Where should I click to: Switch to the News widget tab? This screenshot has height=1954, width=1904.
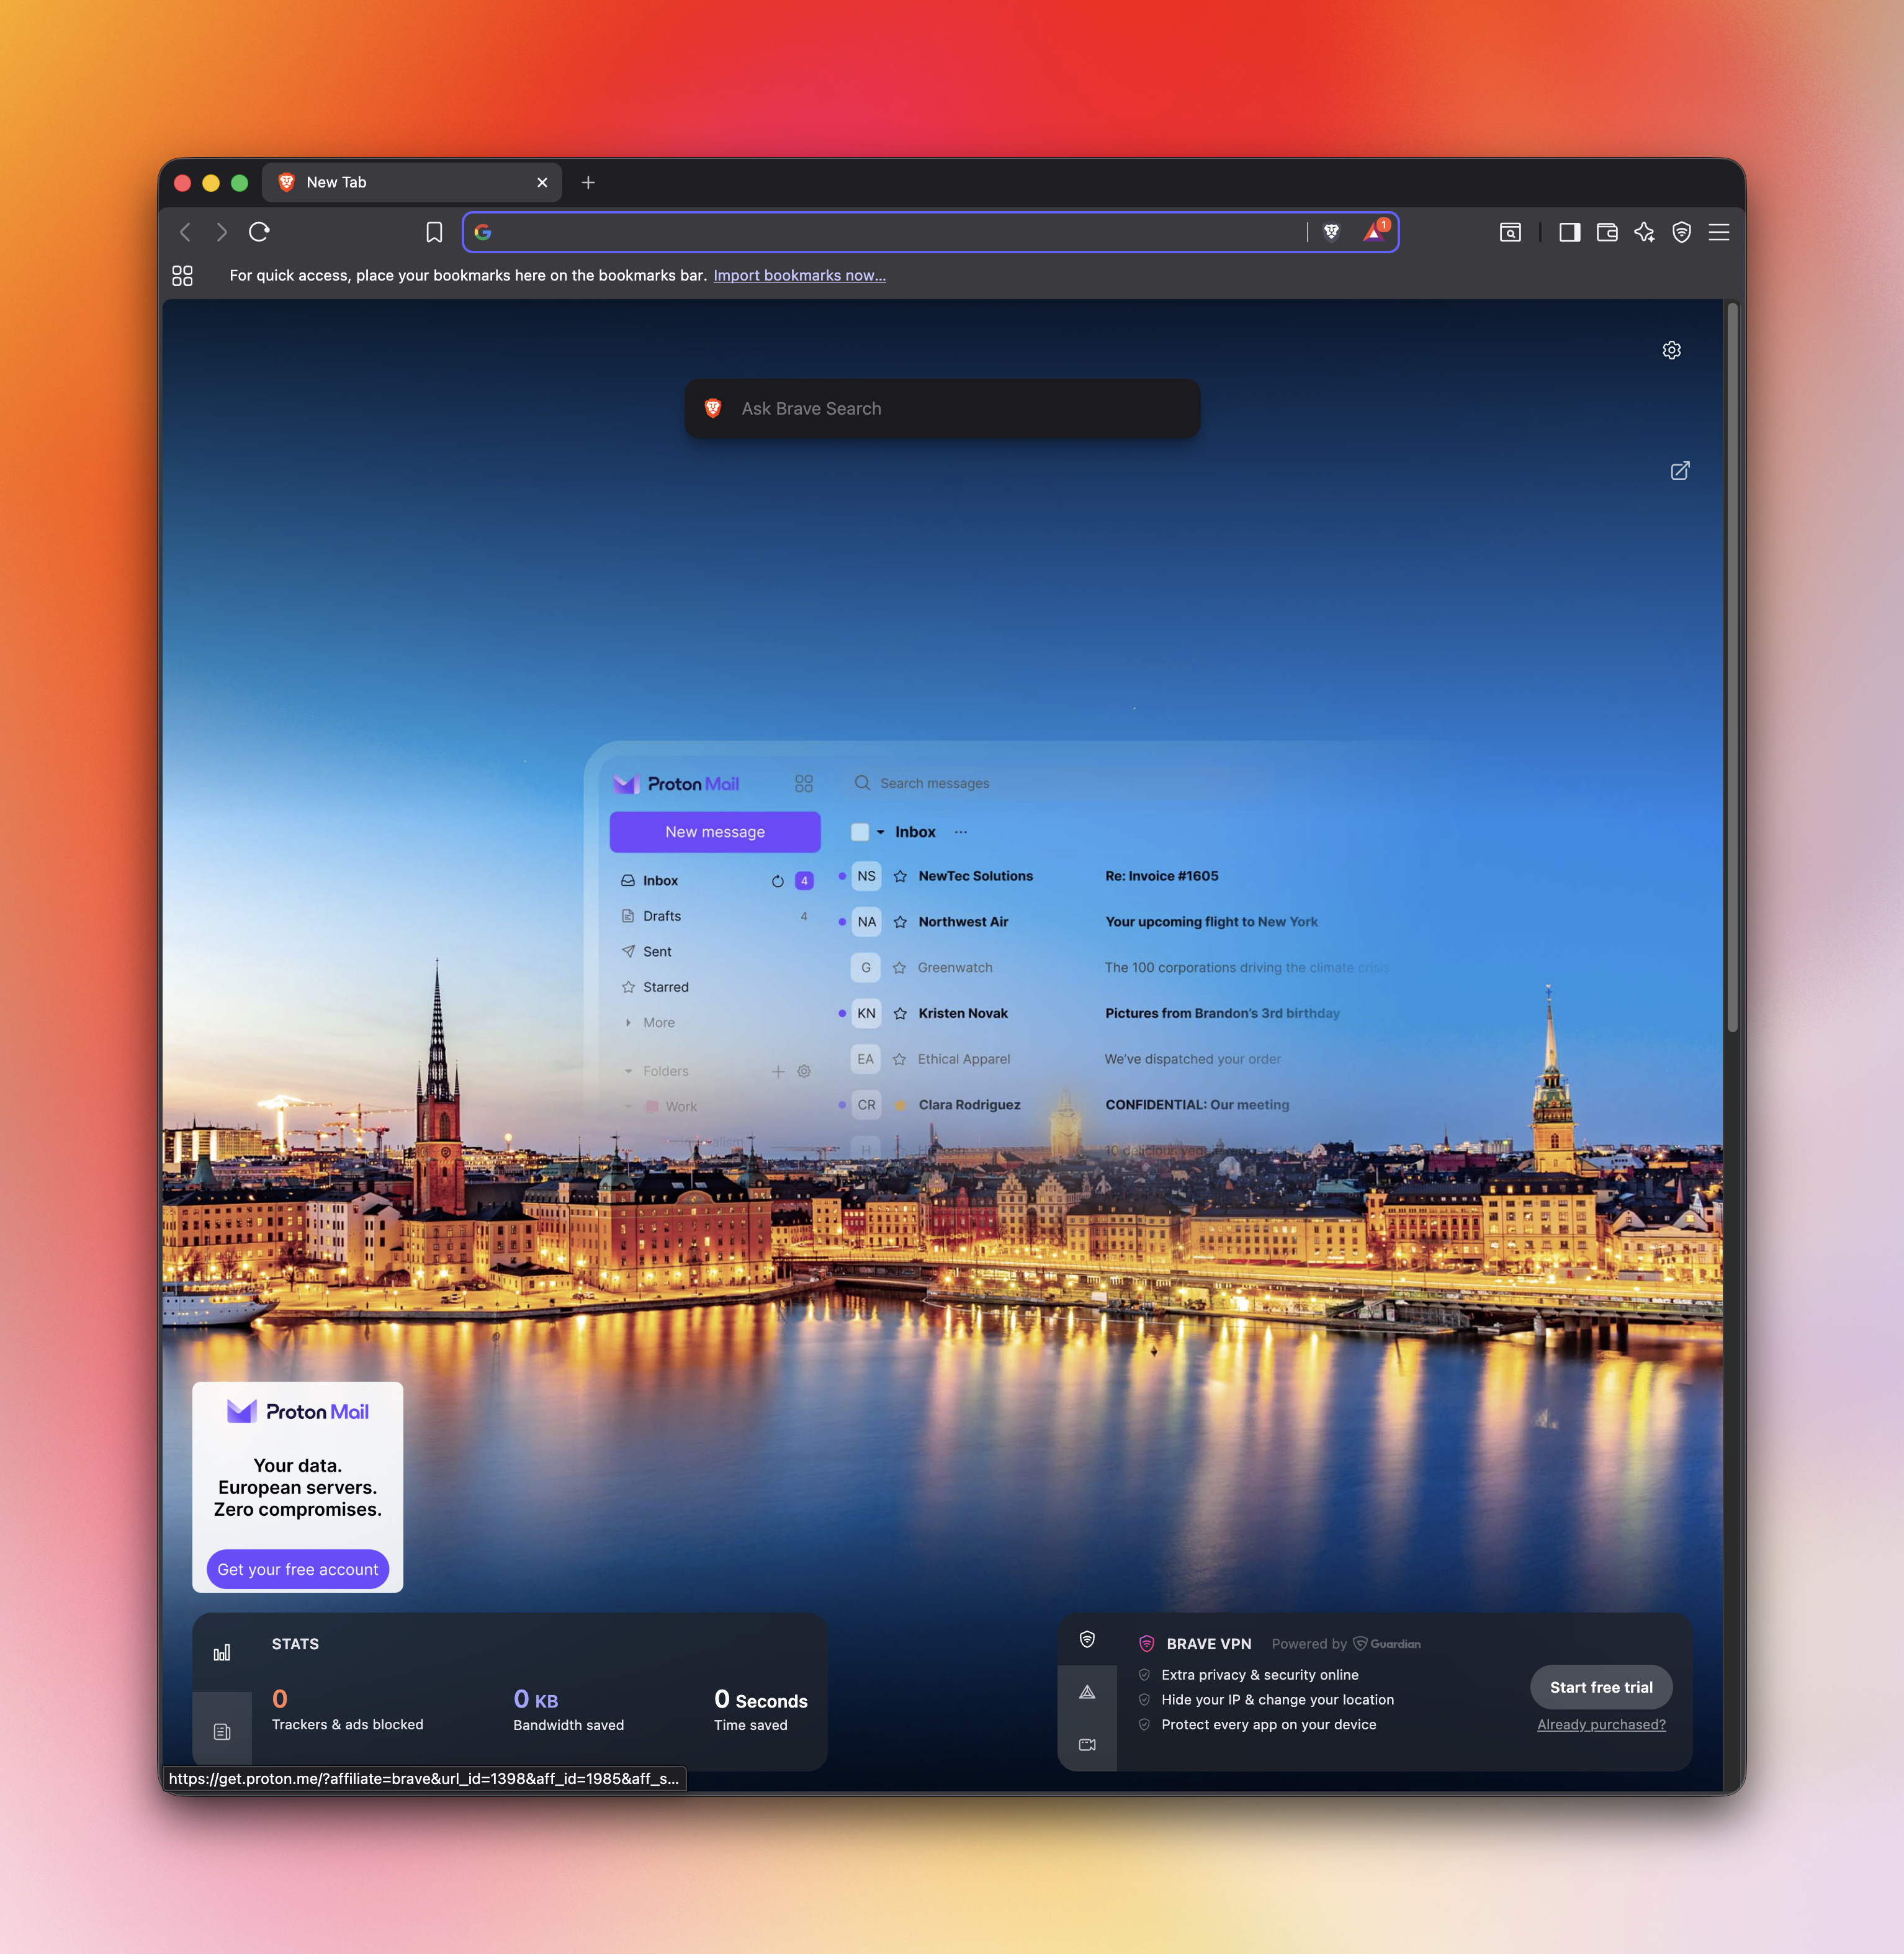tap(222, 1731)
